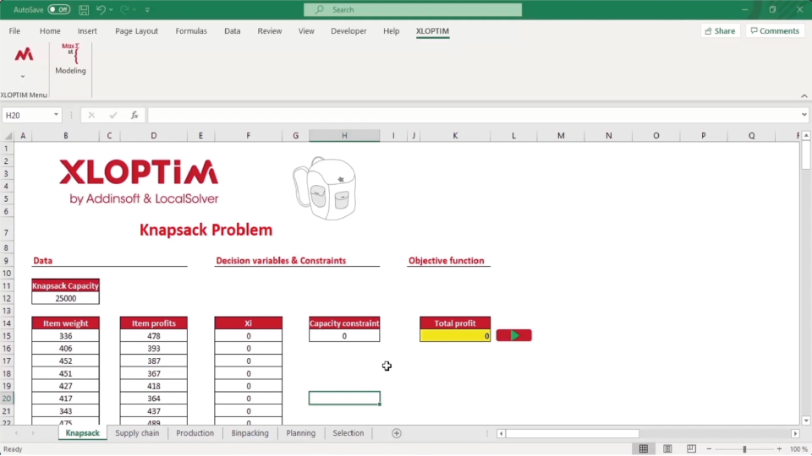Select column H header
The height and width of the screenshot is (456, 812).
[344, 135]
